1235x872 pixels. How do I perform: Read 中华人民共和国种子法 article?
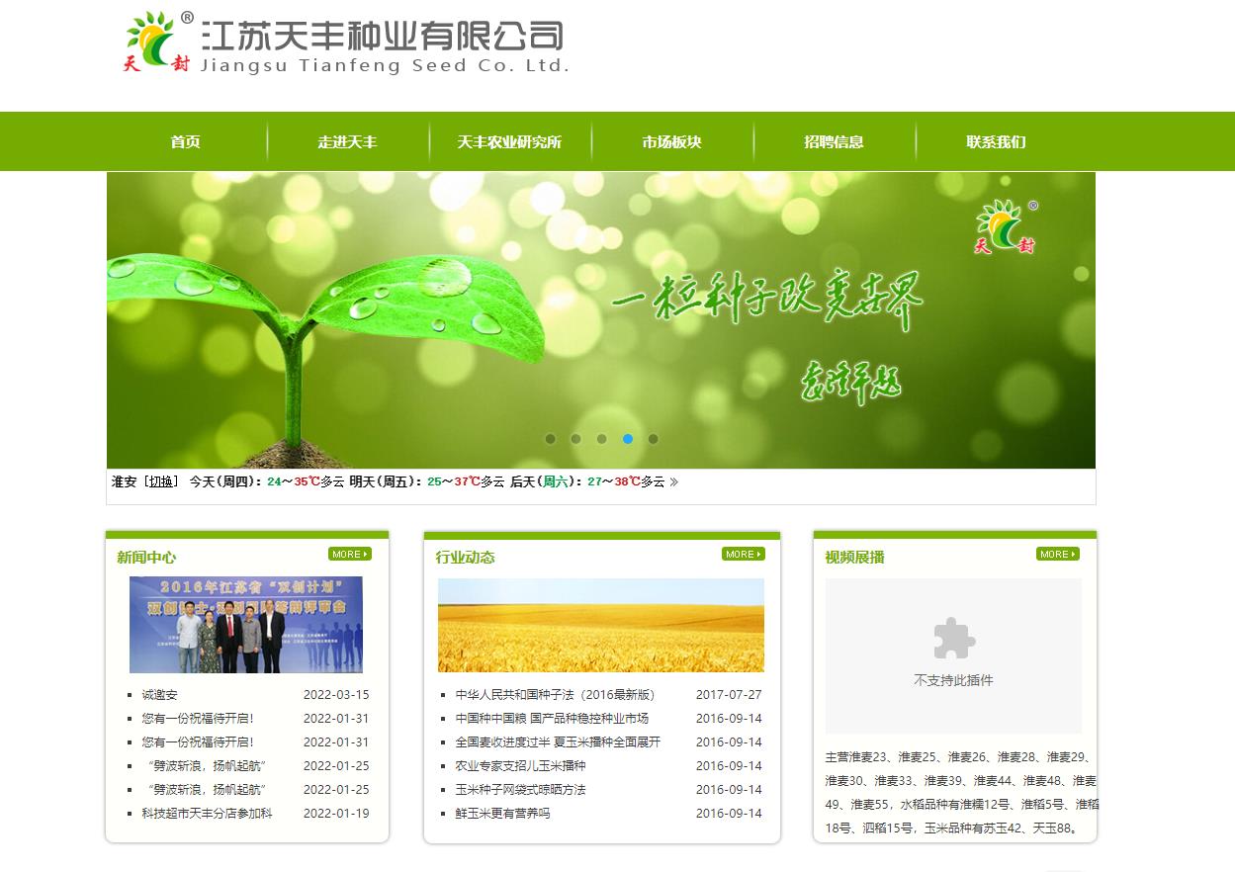[555, 695]
